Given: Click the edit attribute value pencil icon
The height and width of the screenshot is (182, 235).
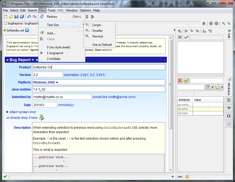Looking at the screenshot, I should click(208, 87).
